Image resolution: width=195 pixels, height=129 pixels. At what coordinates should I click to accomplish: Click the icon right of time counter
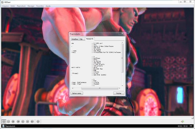click(x=191, y=126)
